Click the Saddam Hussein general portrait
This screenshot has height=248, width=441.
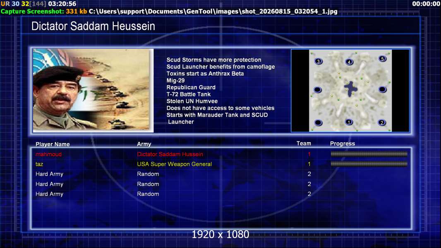[93, 91]
